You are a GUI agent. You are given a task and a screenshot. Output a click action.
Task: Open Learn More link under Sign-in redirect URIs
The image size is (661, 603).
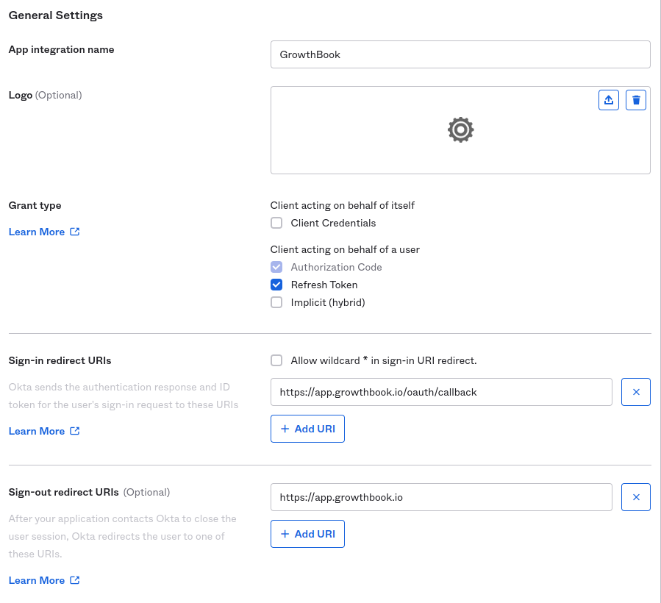(x=37, y=431)
